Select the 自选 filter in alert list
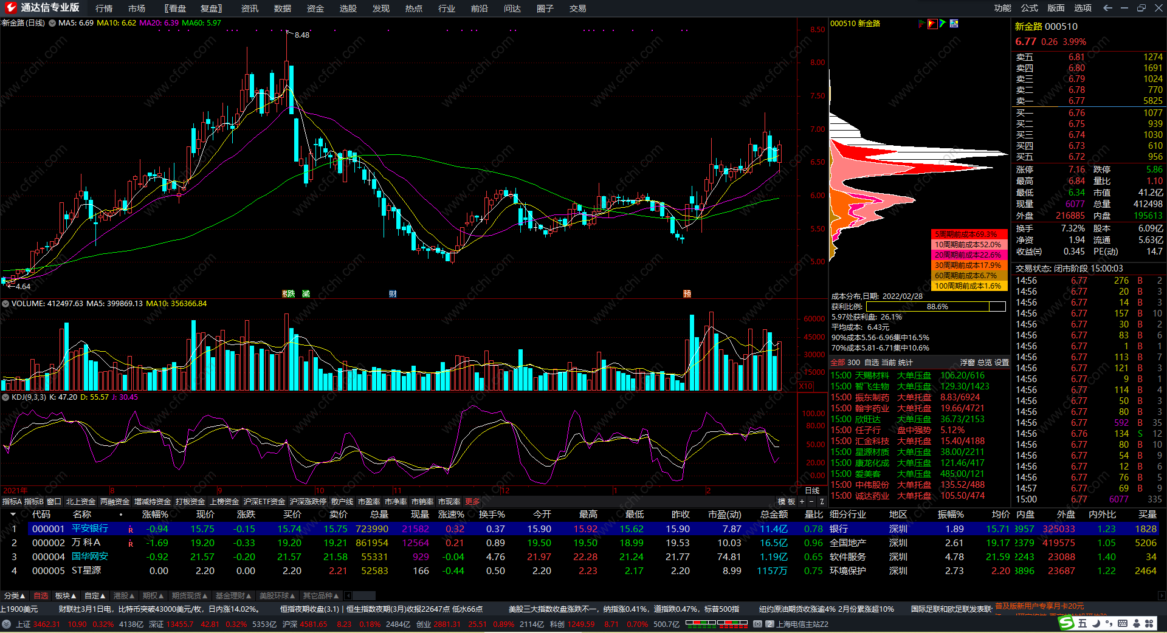1167x633 pixels. (x=872, y=363)
